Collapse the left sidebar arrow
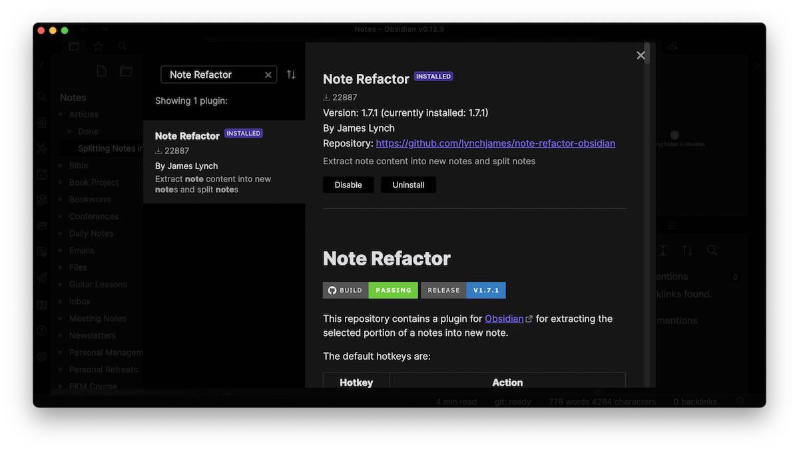The image size is (799, 451). 42,65
